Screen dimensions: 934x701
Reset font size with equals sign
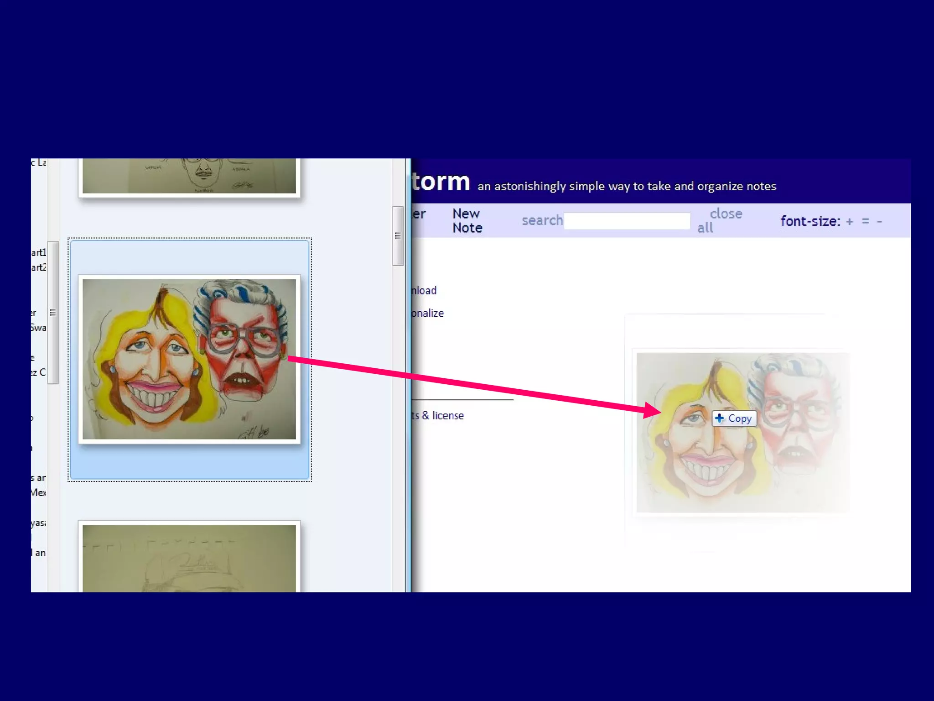pyautogui.click(x=865, y=221)
